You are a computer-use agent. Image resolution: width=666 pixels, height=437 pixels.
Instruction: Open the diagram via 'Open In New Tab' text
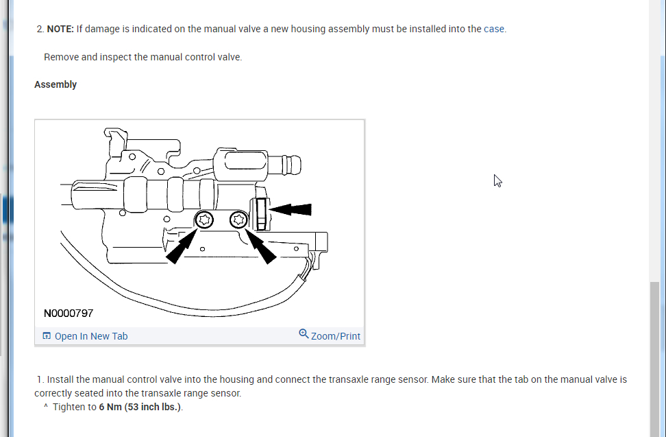pos(91,336)
